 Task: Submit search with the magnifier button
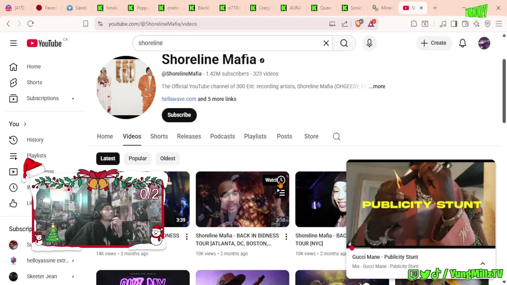point(344,43)
